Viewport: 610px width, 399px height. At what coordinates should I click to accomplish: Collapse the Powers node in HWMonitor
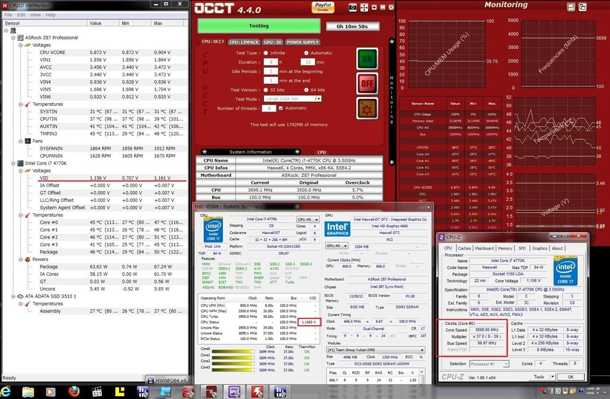21,260
